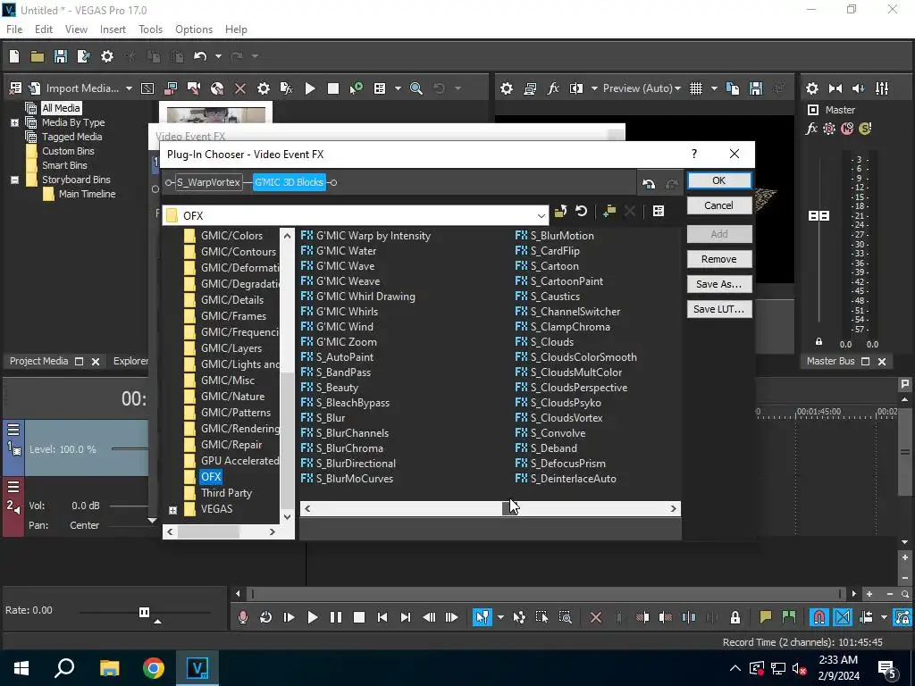Viewport: 915px width, 686px height.
Task: Open Edit Tool dropdown arrow in bottom toolbar
Action: [500, 617]
